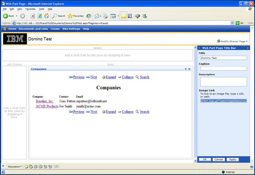Open Modify Shared Page menu

[232, 42]
